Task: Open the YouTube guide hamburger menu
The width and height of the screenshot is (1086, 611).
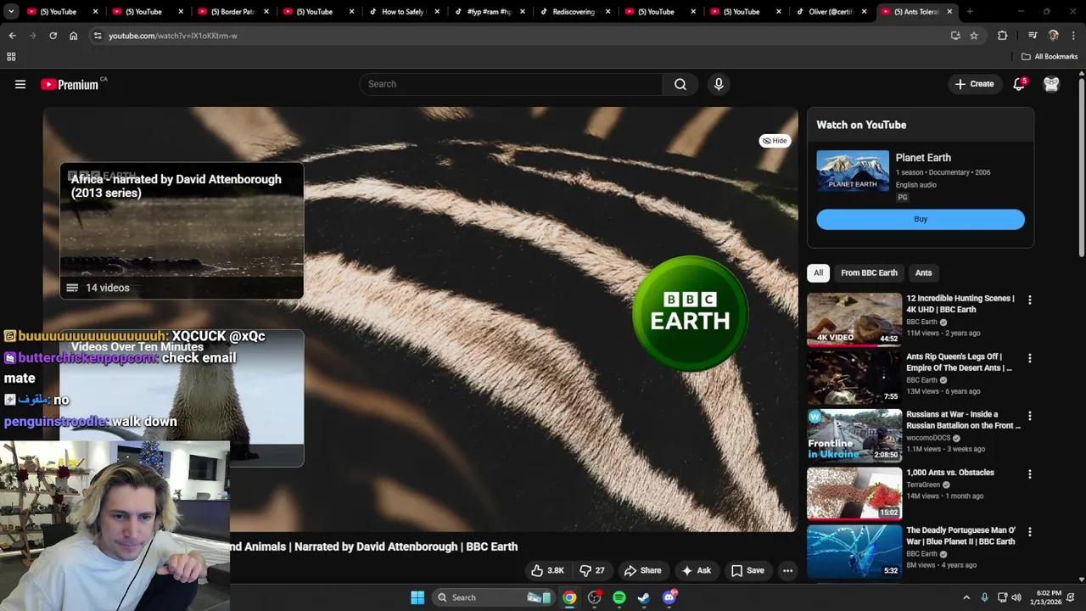Action: point(20,84)
